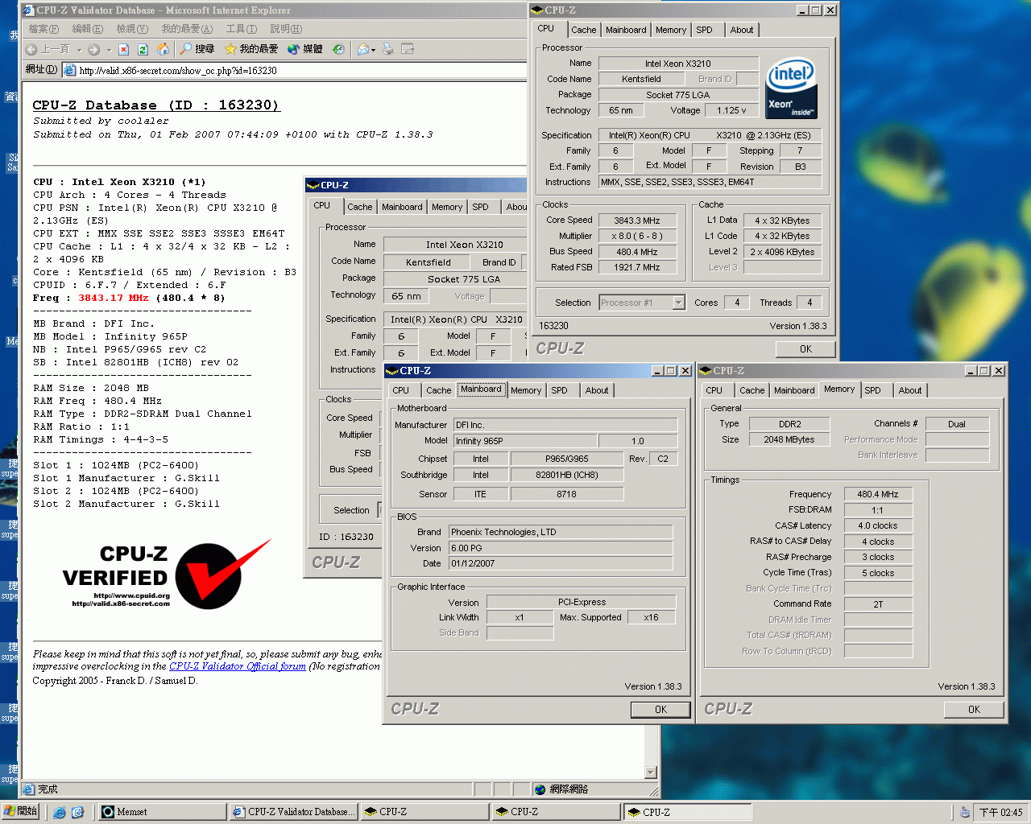Screen dimensions: 1031x824
Task: Open the Help (說明) menu
Action: pyautogui.click(x=285, y=29)
